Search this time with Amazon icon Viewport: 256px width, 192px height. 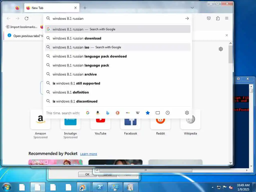tap(98, 113)
